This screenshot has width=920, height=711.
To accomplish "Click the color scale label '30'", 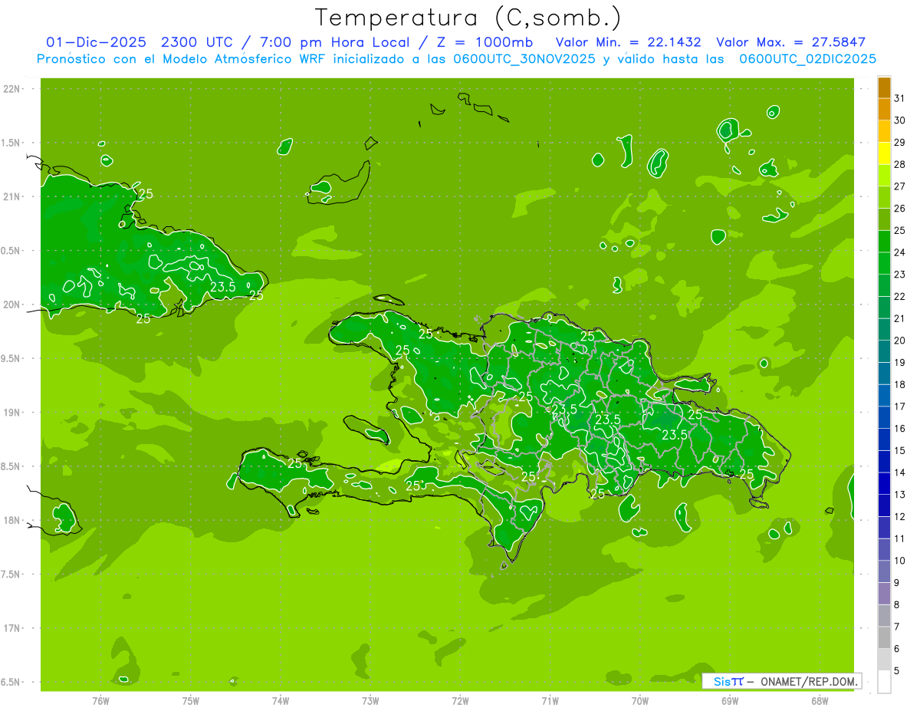I will pyautogui.click(x=900, y=120).
